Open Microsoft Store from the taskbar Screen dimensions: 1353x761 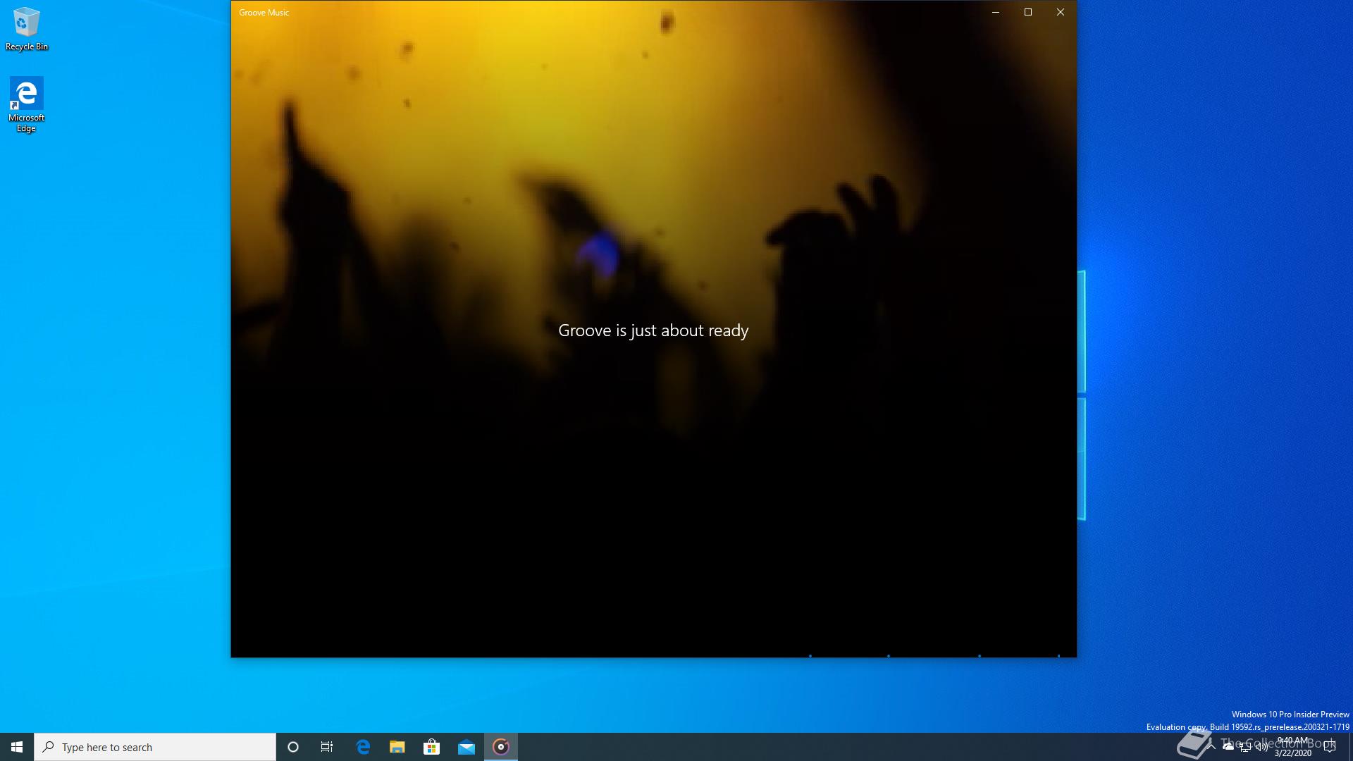(431, 747)
